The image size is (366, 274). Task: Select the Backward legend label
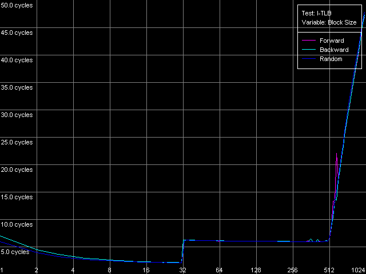click(x=334, y=50)
